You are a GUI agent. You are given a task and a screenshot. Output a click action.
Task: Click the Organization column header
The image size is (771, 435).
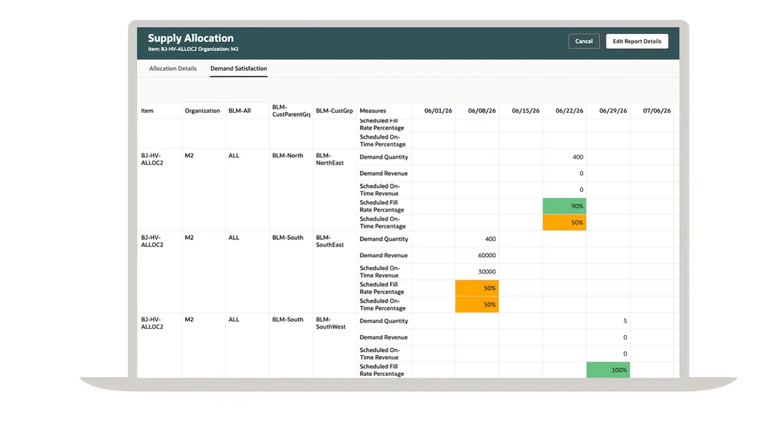tap(202, 111)
